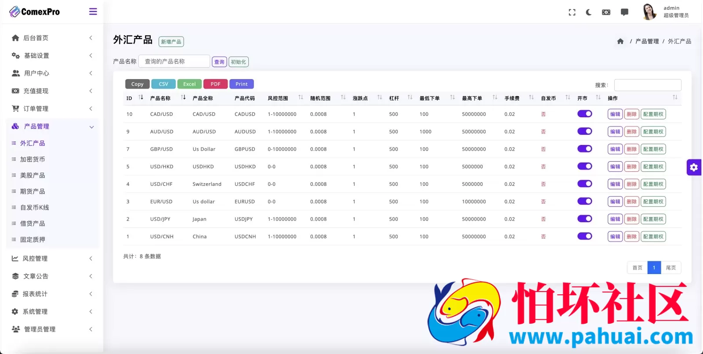Viewport: 703px width, 354px height.
Task: Click the hamburger sidebar toggle icon
Action: coord(93,11)
